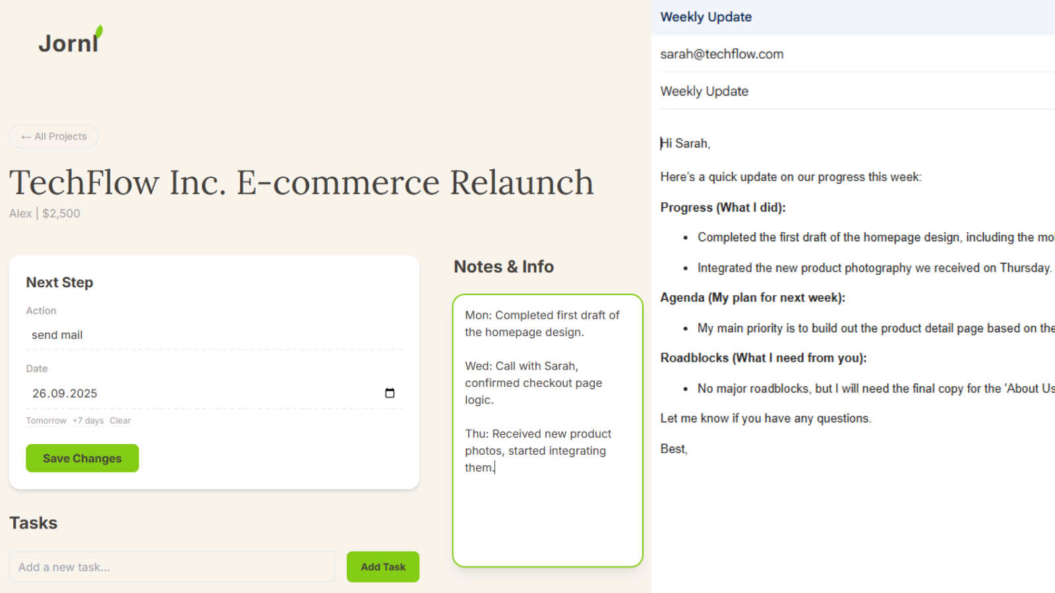Screen dimensions: 1055x593
Task: Place cursor at 'Hi Sarah,' greeting line
Action: click(686, 144)
